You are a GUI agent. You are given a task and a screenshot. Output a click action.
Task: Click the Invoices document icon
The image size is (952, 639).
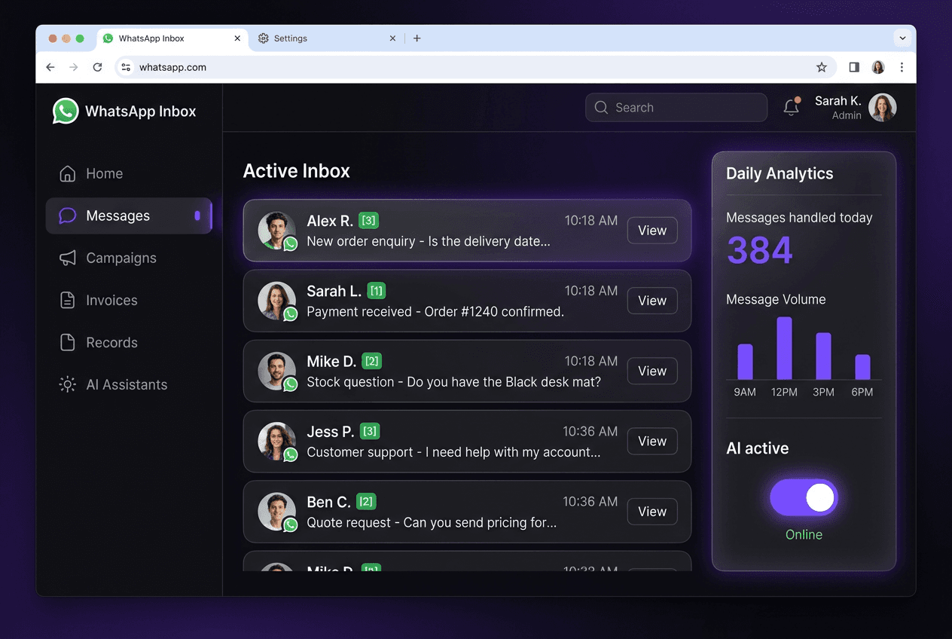[x=68, y=300]
